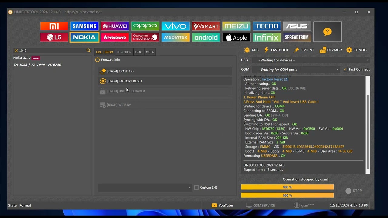The height and width of the screenshot is (218, 388).
Task: Select the LG brand tile
Action: [54, 38]
